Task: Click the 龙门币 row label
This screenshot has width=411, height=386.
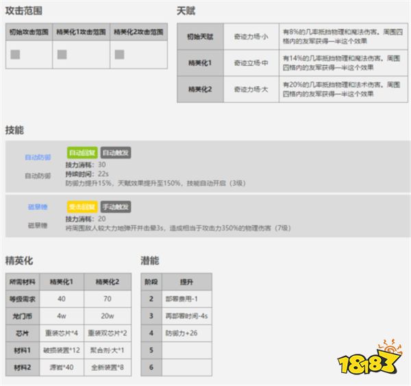Action: 21,317
